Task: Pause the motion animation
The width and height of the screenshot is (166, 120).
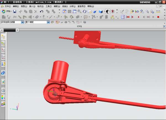Action: (x=153, y=17)
